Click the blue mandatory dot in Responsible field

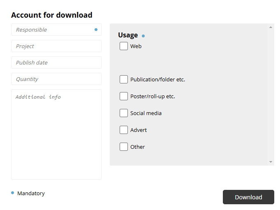(x=96, y=30)
